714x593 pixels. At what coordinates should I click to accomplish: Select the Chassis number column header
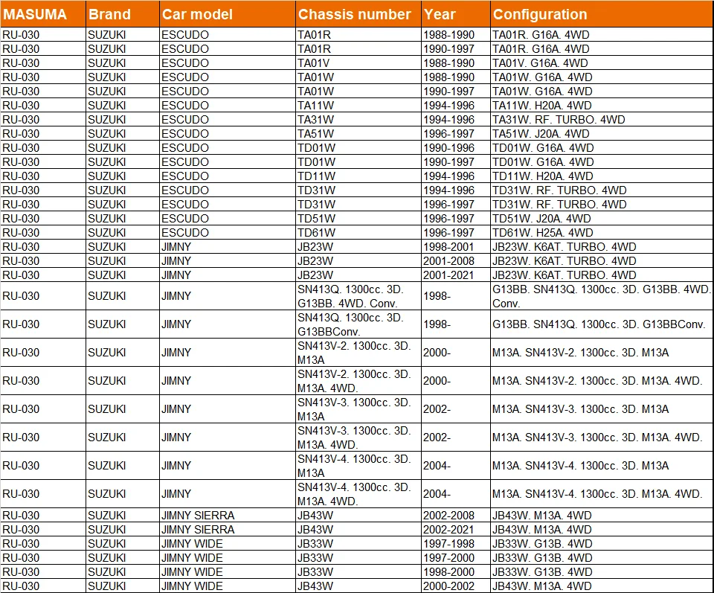click(x=358, y=14)
